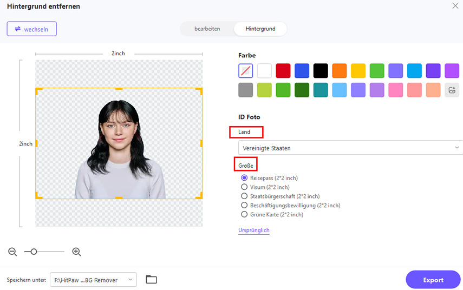Click the wechseln swap button
463x290 pixels.
[31, 29]
